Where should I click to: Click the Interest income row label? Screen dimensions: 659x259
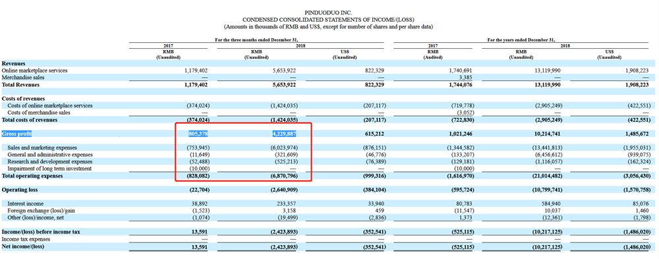25,204
